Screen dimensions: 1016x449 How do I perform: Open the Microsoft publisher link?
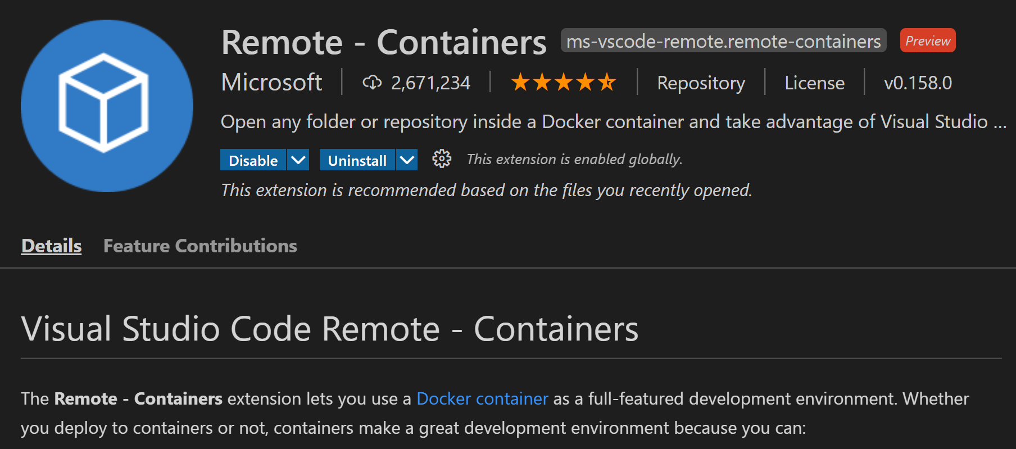point(271,83)
